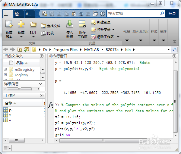This screenshot has width=181, height=154.
Task: Click Clear Workspace (清除工作区)
Action: 102,37
